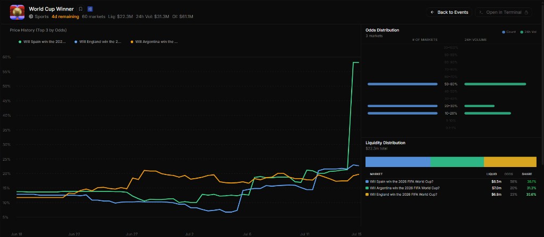Image resolution: width=544 pixels, height=237 pixels.
Task: Click the orange Argentina legend dot
Action: [132, 42]
